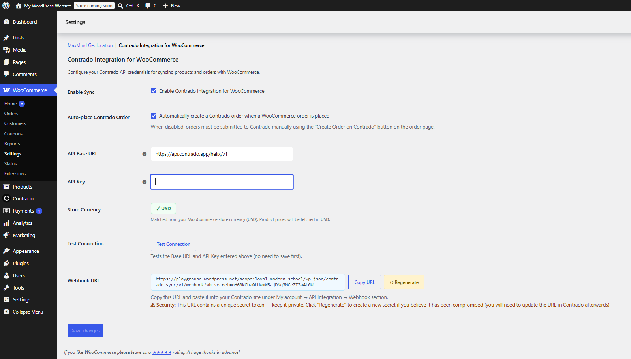Click the Comments speech bubble sidebar icon
631x359 pixels.
tap(6, 74)
